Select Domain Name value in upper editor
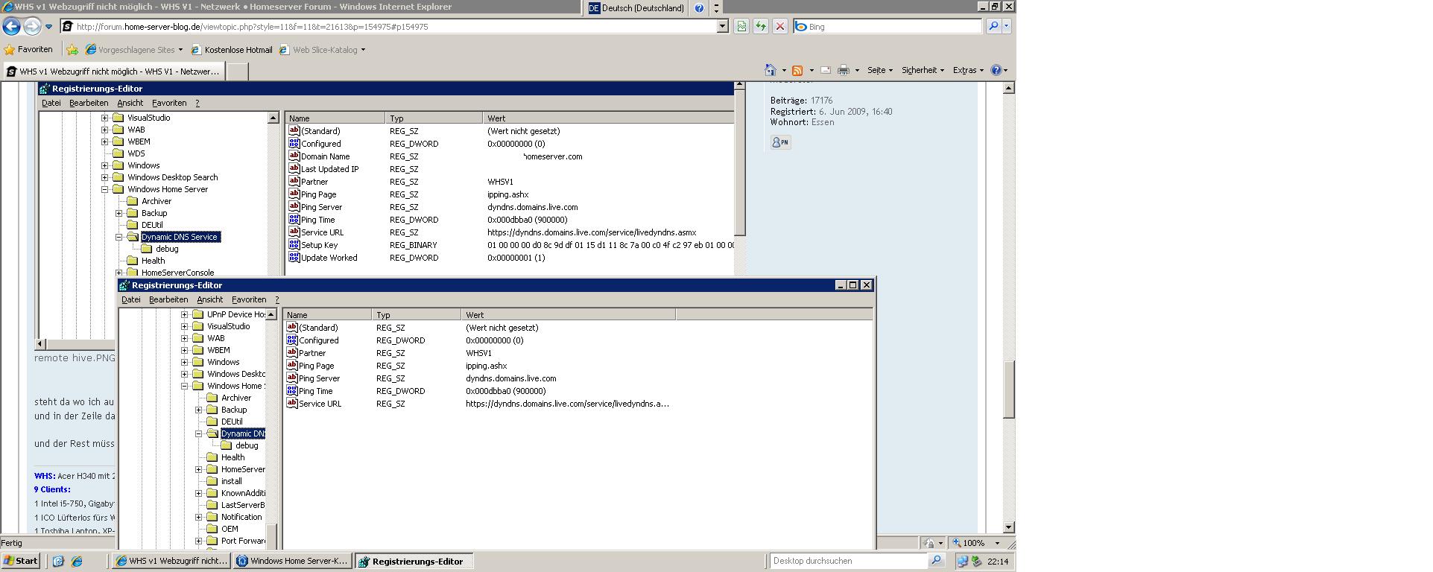Viewport: 1433px width, 572px height. pos(325,156)
